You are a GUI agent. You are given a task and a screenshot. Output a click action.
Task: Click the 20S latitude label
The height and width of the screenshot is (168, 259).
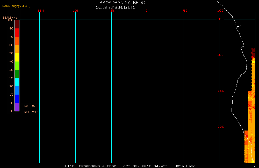(x=221, y=127)
